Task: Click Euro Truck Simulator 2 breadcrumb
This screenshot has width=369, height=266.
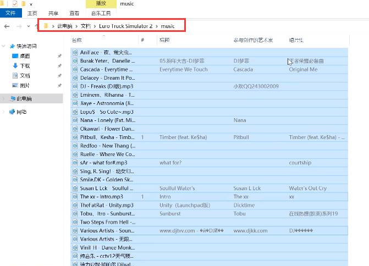Action: pos(126,26)
